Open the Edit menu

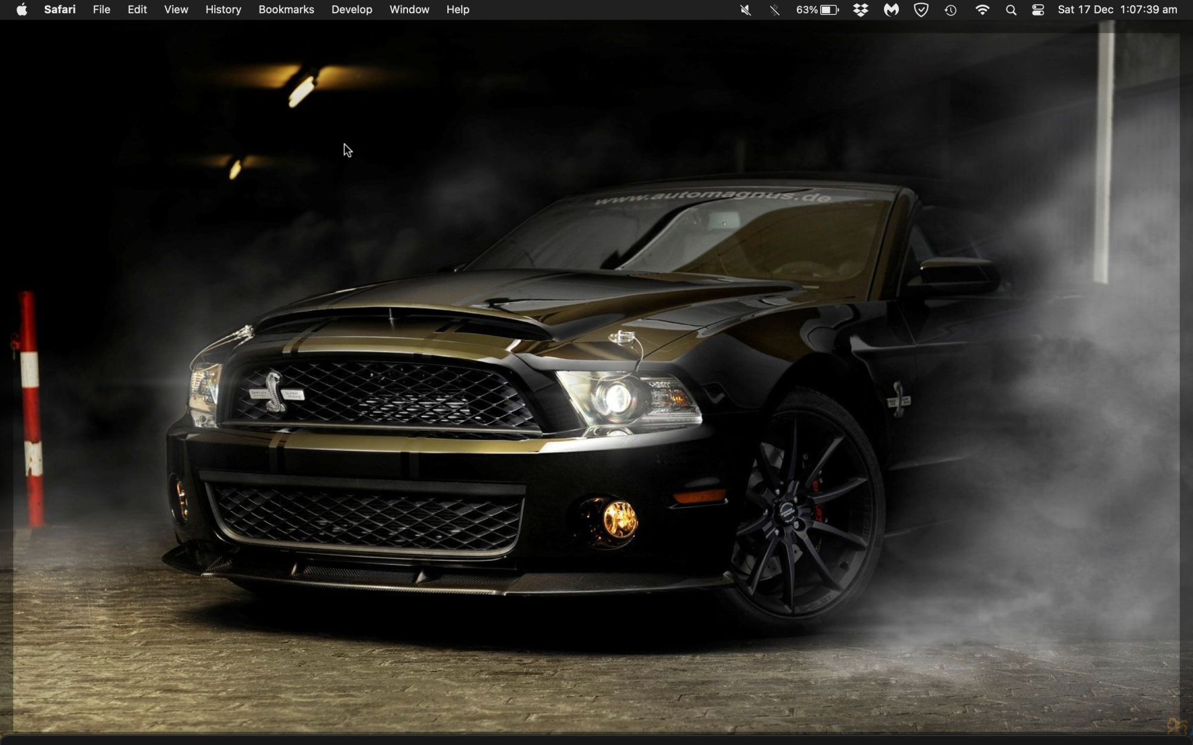137,10
